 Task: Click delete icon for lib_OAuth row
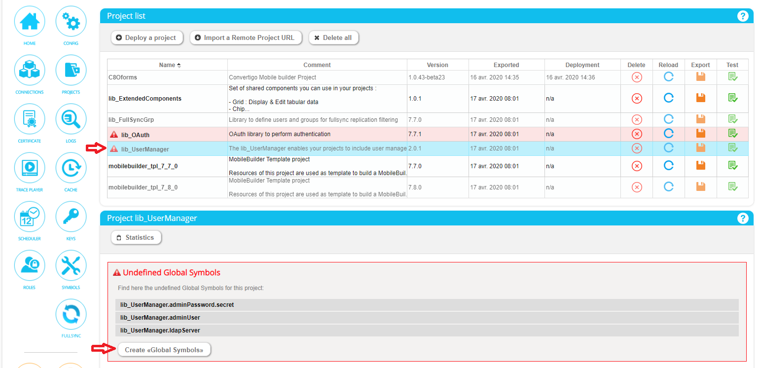click(x=636, y=134)
